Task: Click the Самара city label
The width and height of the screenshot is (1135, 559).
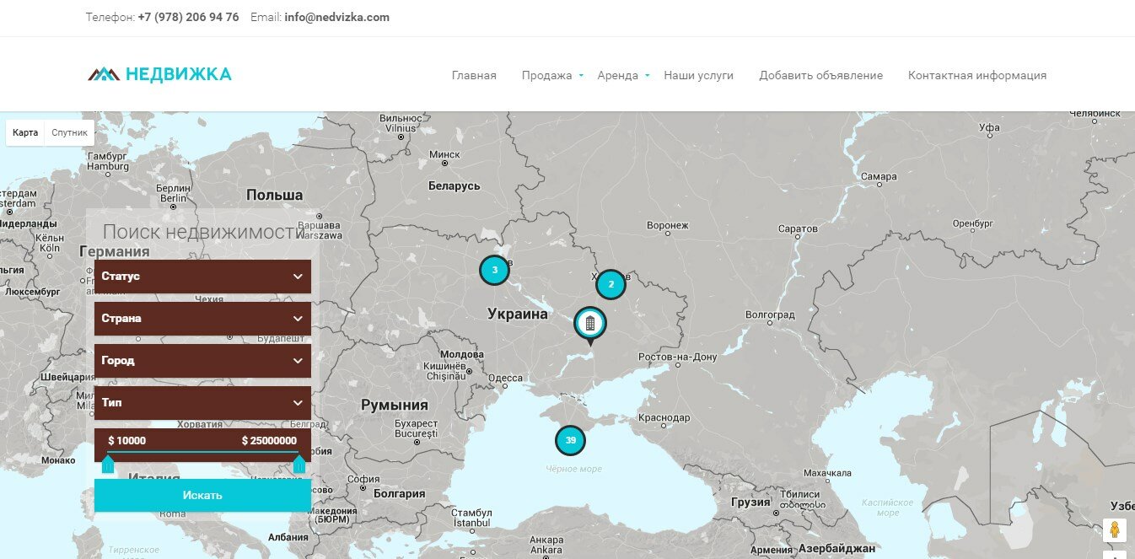Action: coord(879,177)
